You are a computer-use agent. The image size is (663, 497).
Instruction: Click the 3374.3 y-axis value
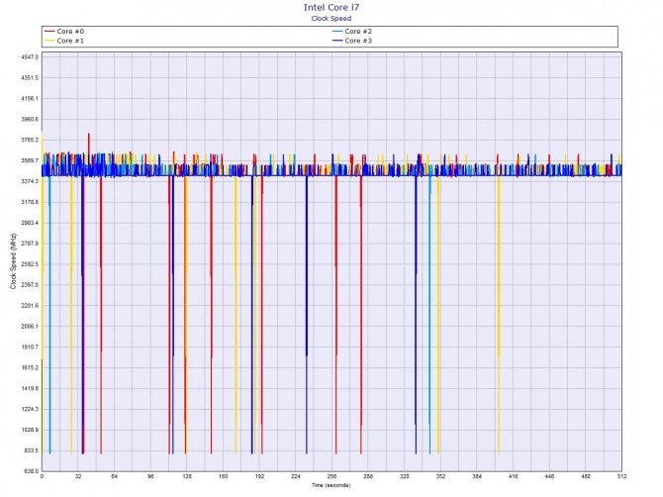[x=30, y=181]
